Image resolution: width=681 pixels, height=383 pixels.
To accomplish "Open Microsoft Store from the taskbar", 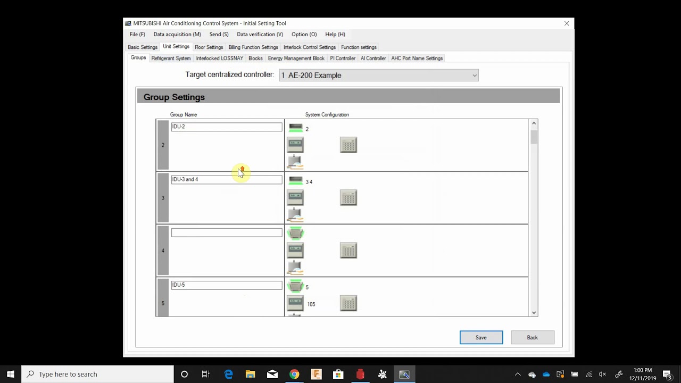I will pyautogui.click(x=338, y=374).
